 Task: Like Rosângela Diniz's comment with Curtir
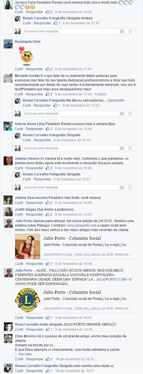pyautogui.click(x=19, y=69)
